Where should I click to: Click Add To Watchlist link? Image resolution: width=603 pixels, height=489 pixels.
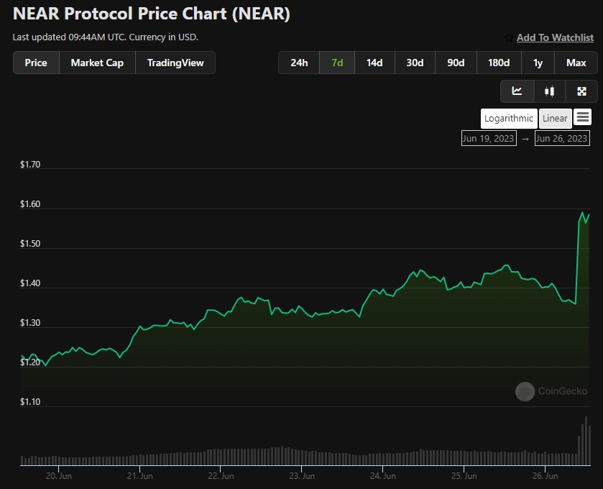[x=555, y=37]
